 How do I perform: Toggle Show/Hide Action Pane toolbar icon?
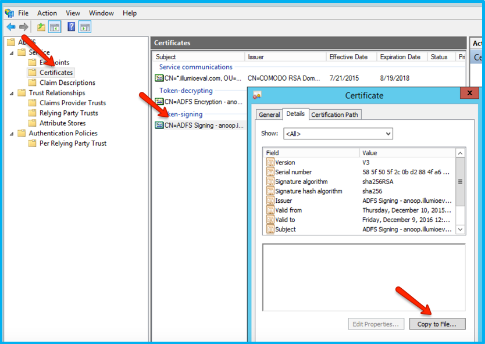[85, 27]
